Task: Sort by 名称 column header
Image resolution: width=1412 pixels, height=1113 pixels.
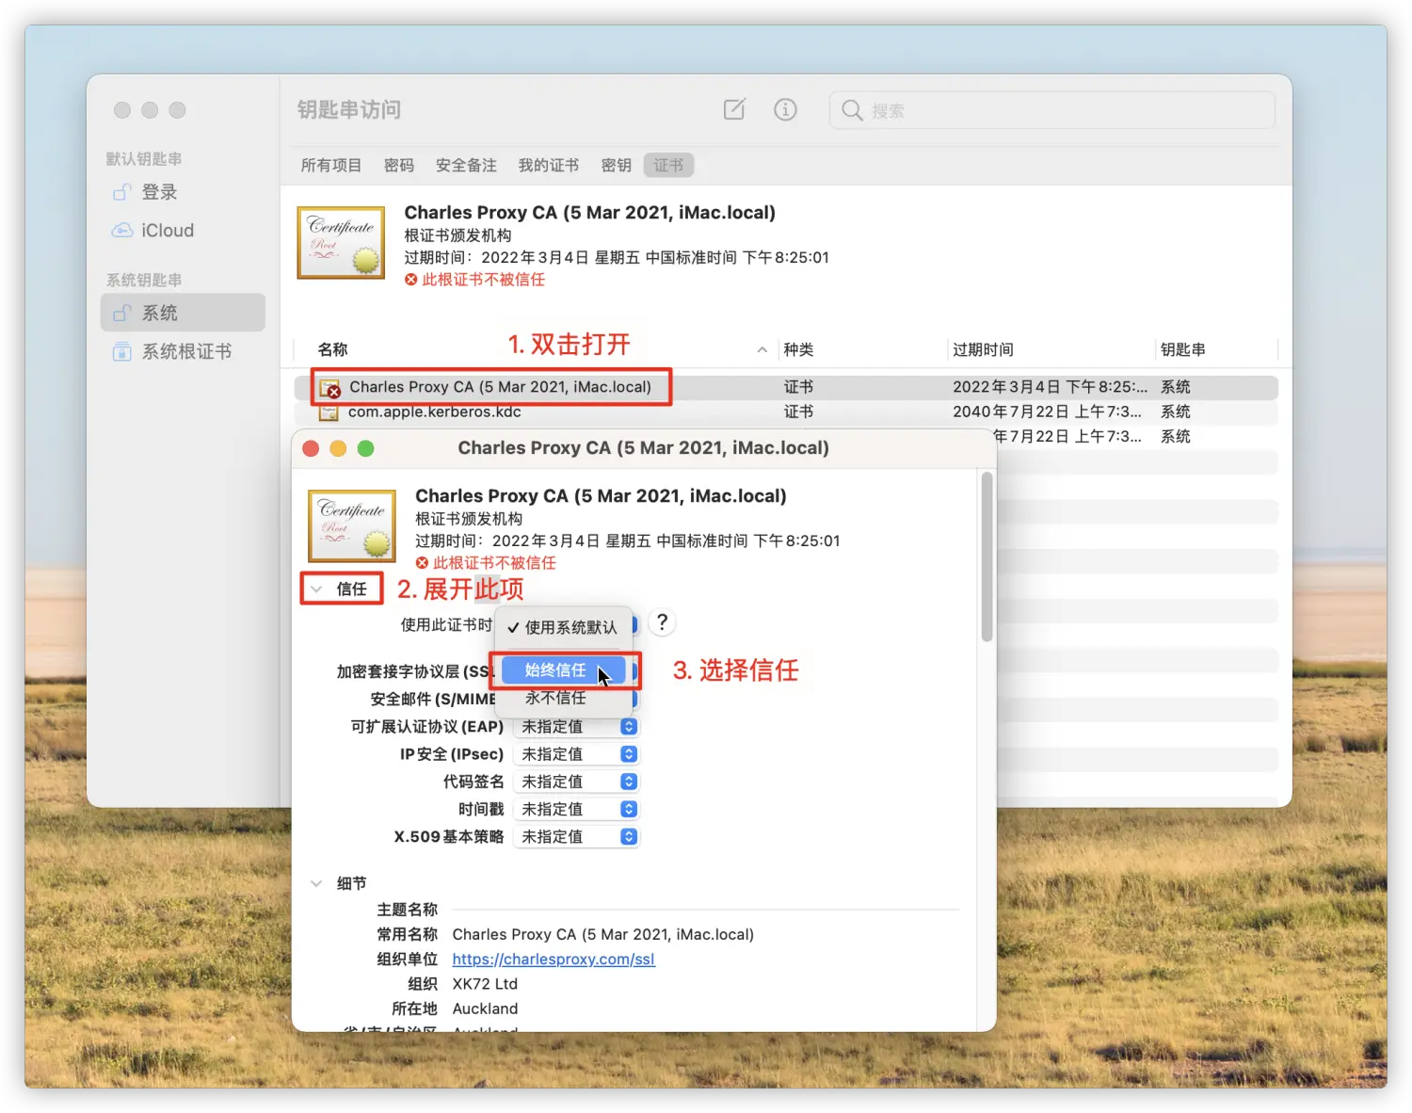Action: point(332,349)
